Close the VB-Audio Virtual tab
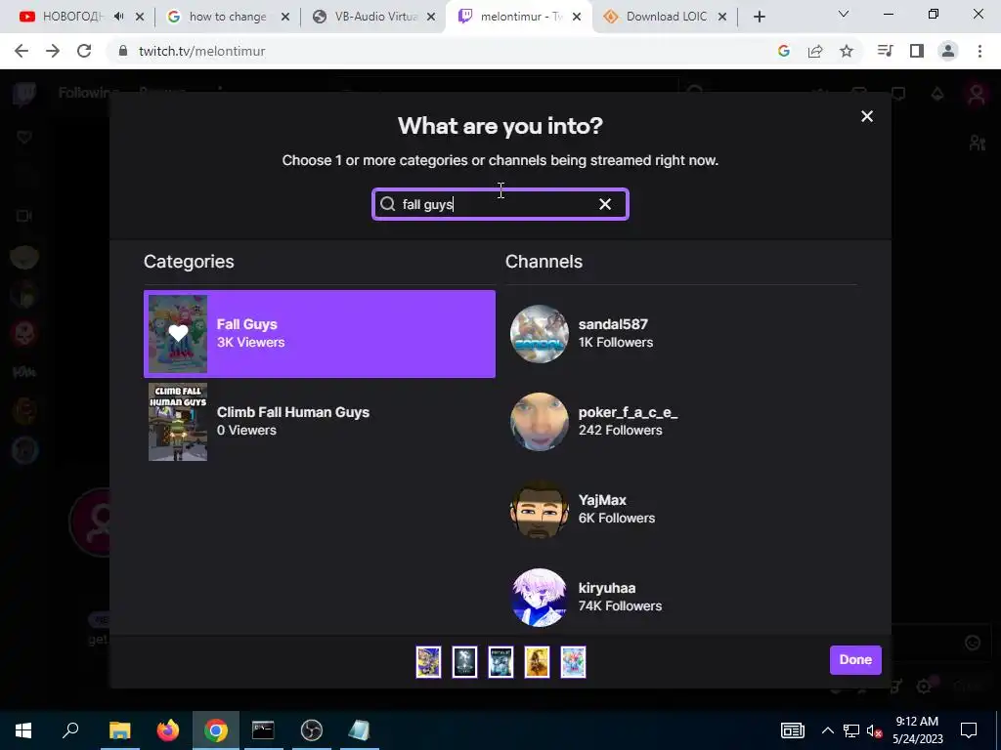This screenshot has height=750, width=1001. coord(431,17)
